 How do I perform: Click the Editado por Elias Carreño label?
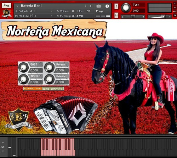coord(44,89)
